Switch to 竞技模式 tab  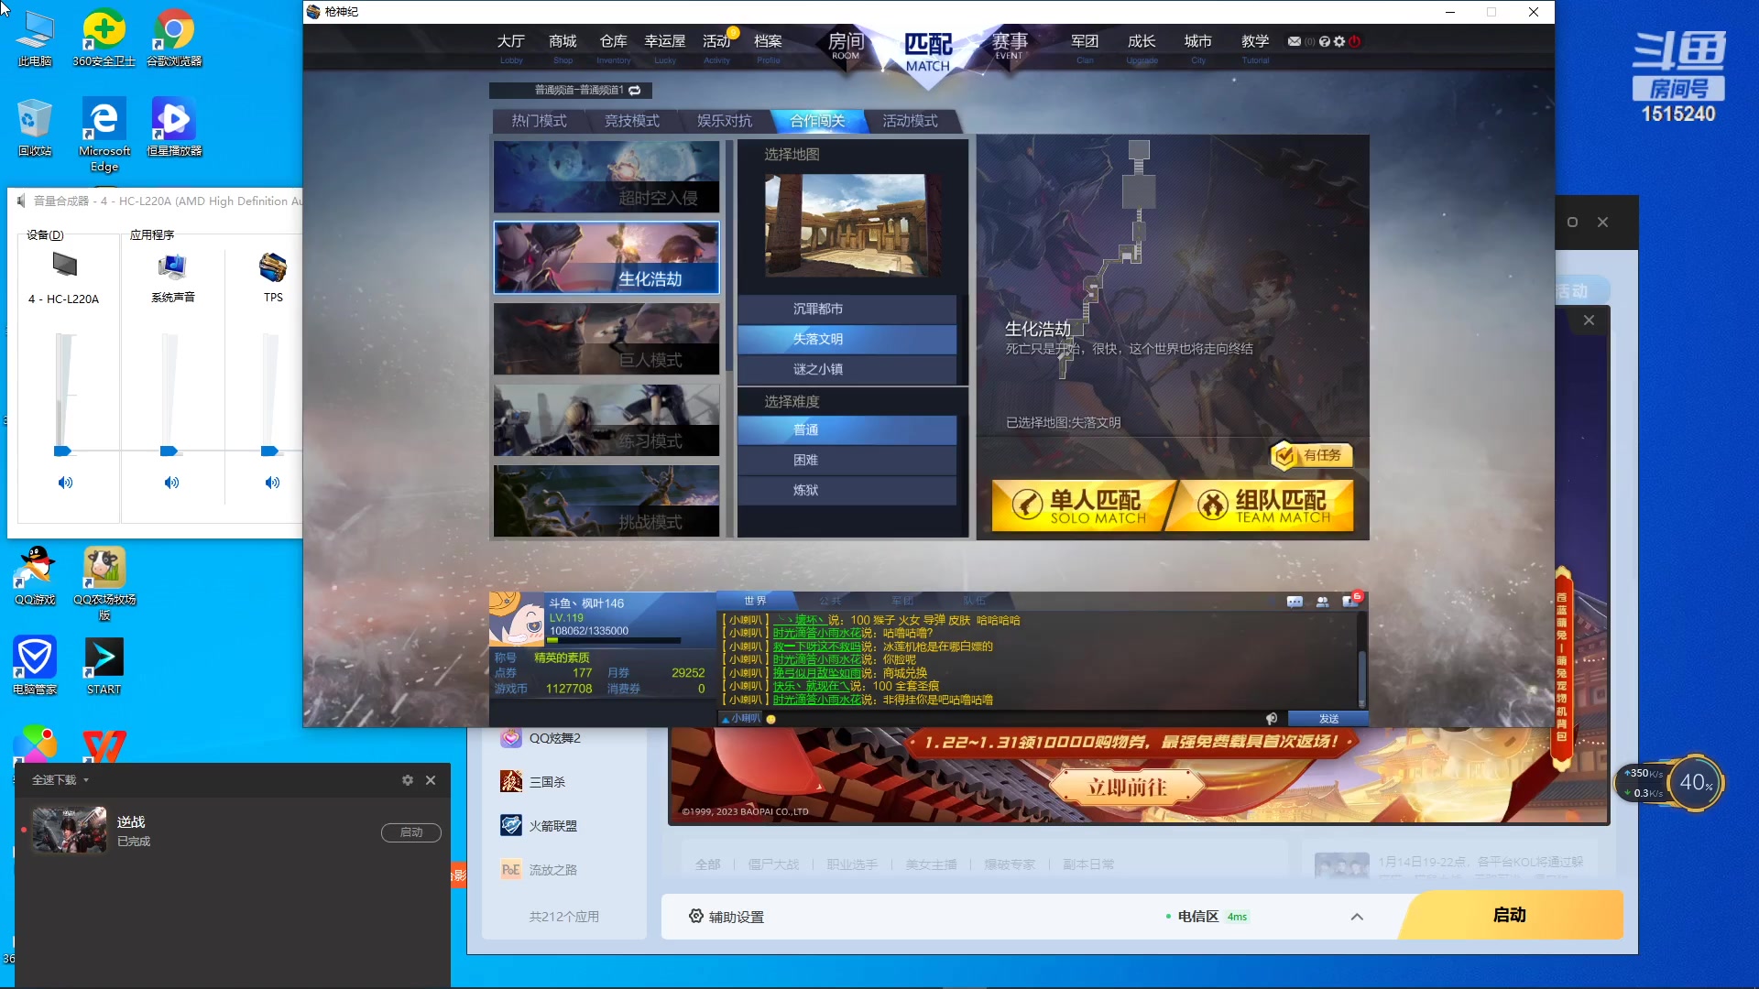click(x=632, y=121)
